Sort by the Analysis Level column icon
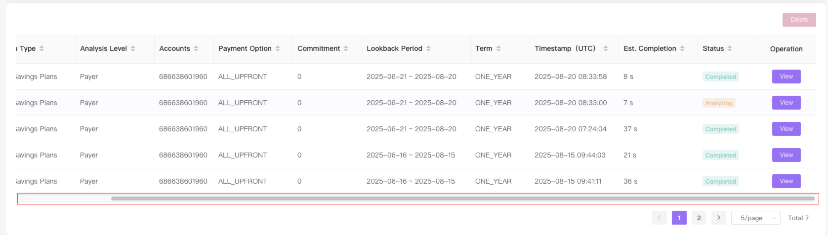 point(133,48)
